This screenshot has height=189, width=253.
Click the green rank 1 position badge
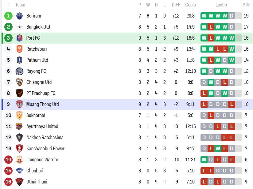(x=8, y=16)
